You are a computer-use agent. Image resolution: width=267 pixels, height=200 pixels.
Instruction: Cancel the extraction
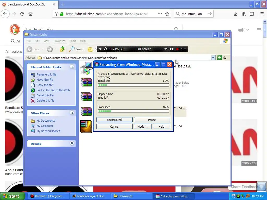click(x=114, y=127)
